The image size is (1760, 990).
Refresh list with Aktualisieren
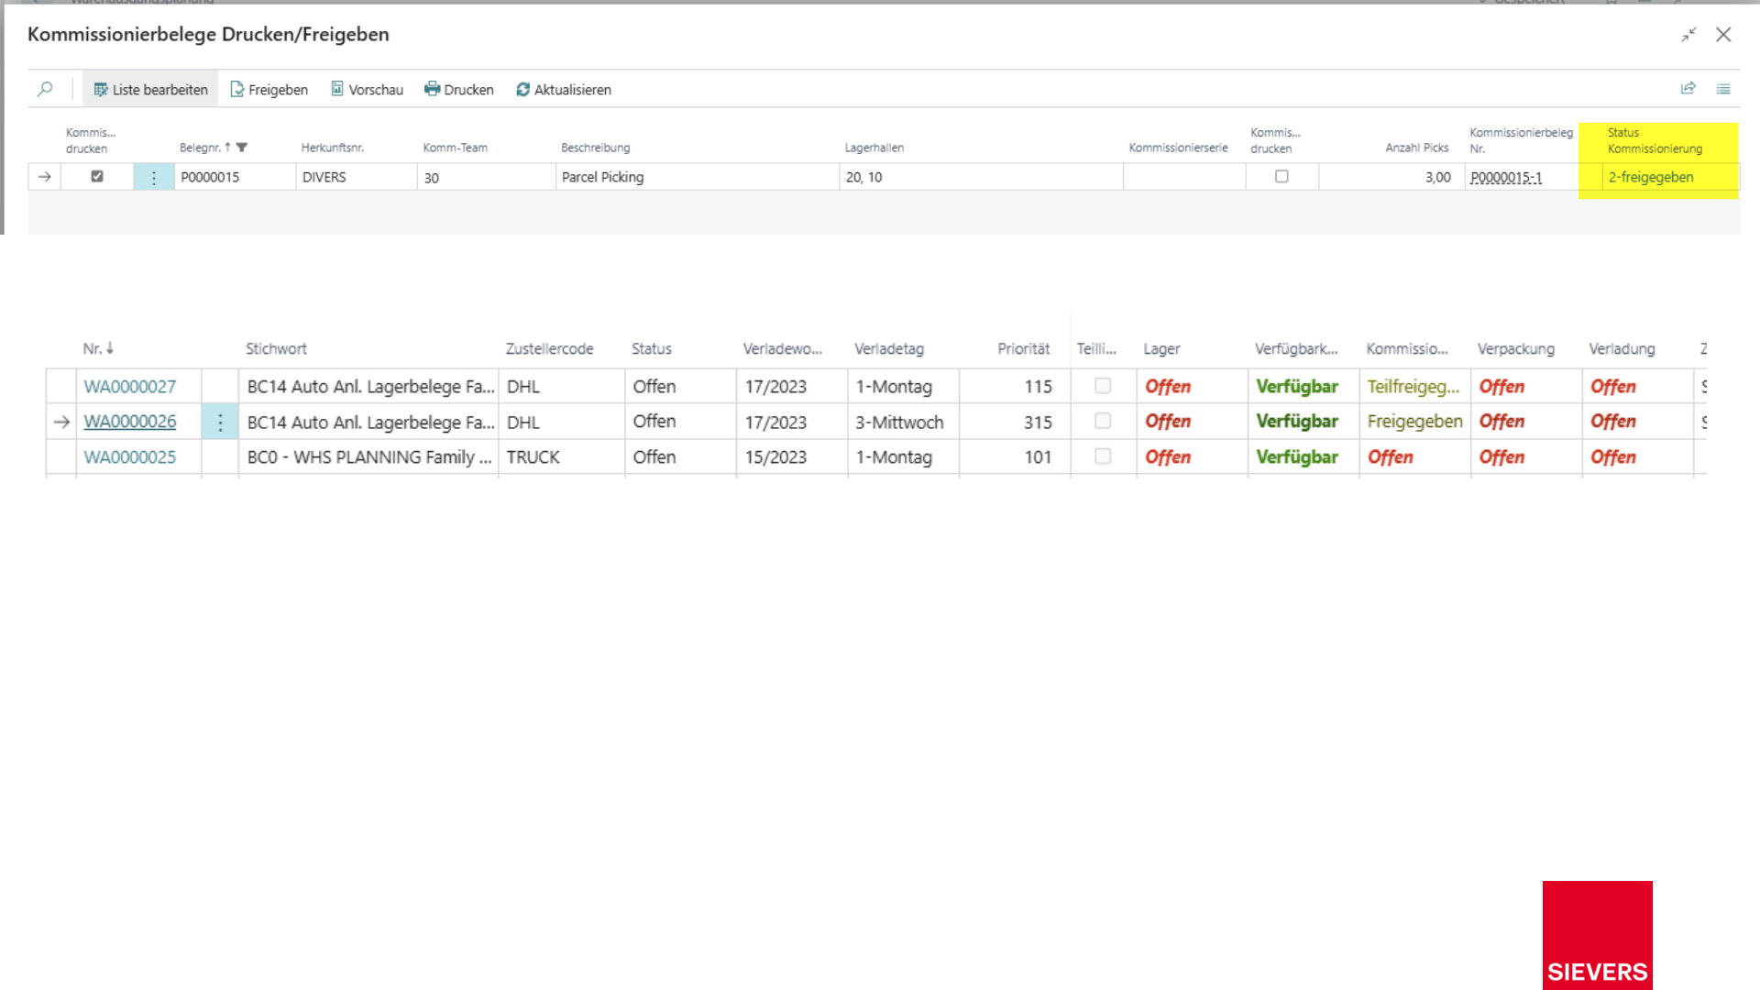tap(563, 89)
